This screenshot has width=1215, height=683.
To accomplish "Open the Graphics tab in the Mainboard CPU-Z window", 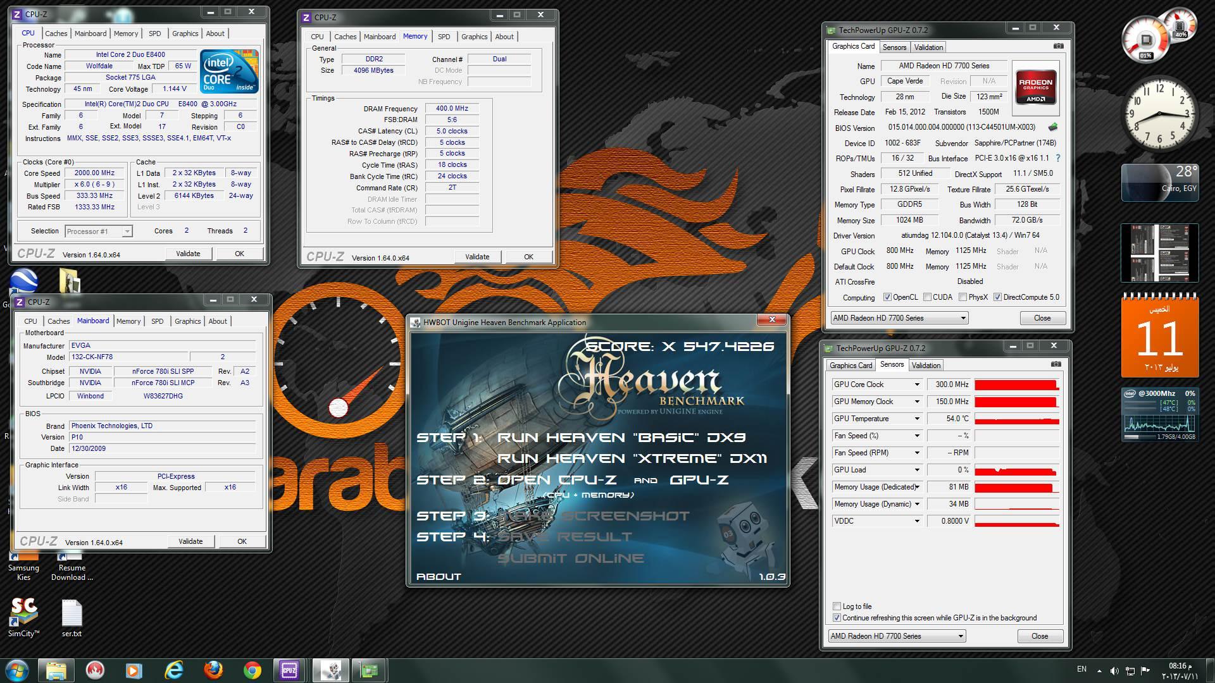I will click(187, 321).
